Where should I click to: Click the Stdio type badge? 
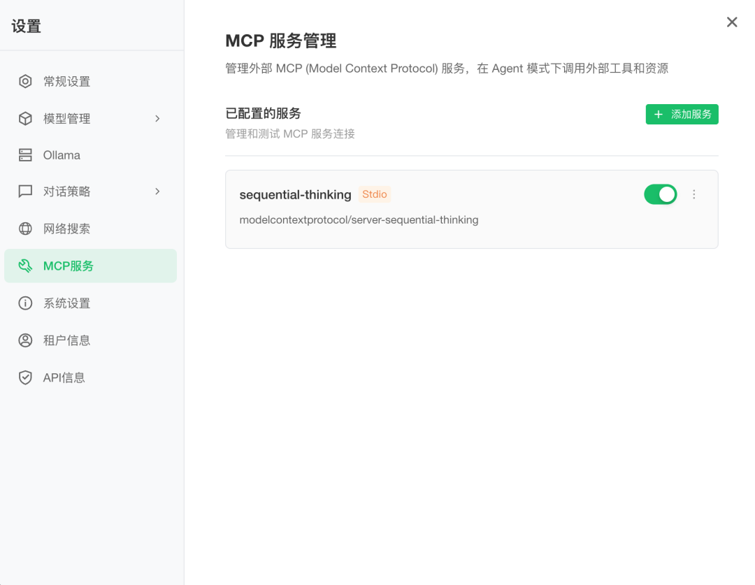click(x=374, y=194)
